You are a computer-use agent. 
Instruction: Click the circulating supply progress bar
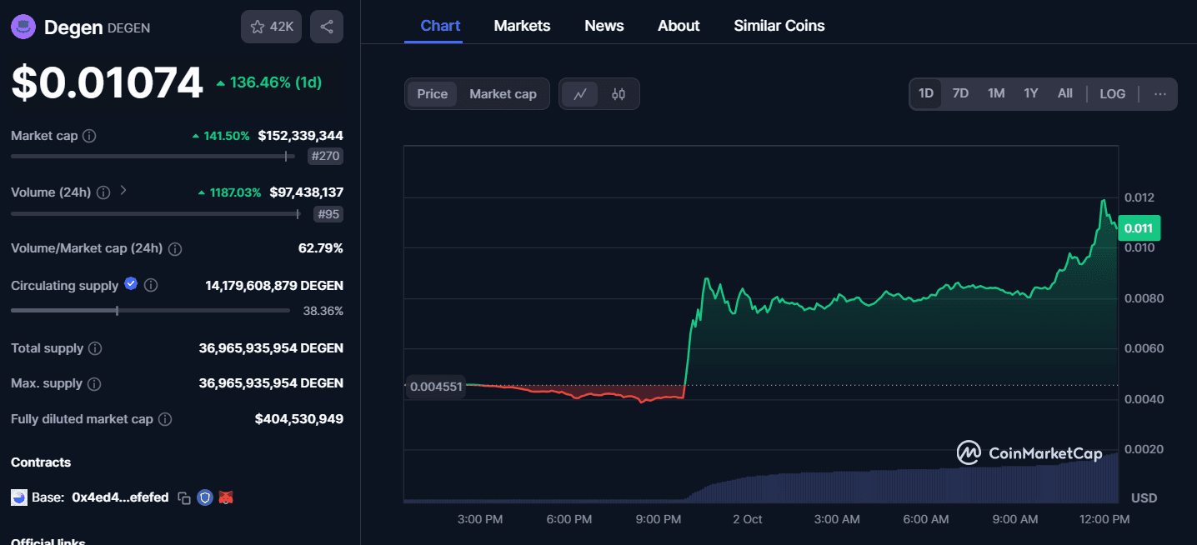[x=150, y=311]
